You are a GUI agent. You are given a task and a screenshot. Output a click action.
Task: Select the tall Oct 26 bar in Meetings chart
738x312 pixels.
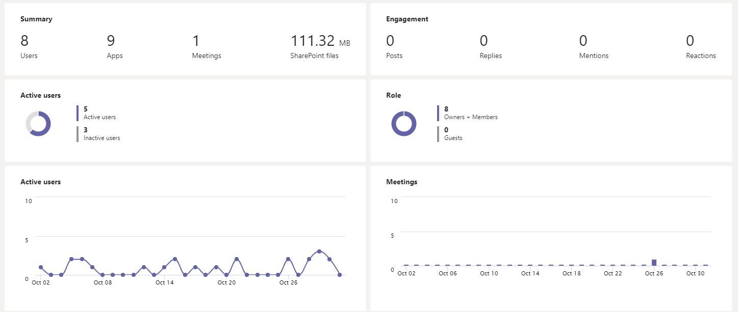654,263
